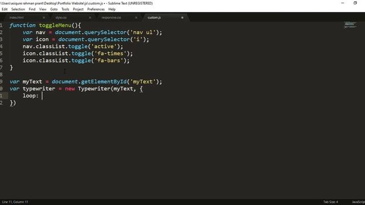Open the Find menu
This screenshot has height=205, width=365.
point(32,9)
